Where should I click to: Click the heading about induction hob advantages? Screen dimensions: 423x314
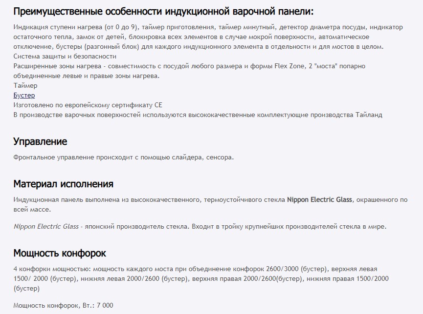[163, 12]
